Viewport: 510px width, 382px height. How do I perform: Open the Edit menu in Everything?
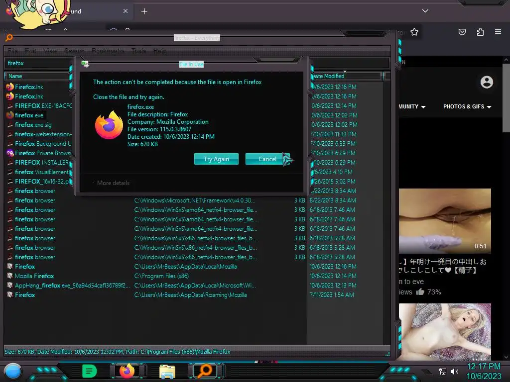coord(30,51)
